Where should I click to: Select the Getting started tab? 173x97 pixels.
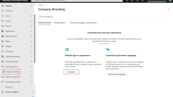coord(44,23)
